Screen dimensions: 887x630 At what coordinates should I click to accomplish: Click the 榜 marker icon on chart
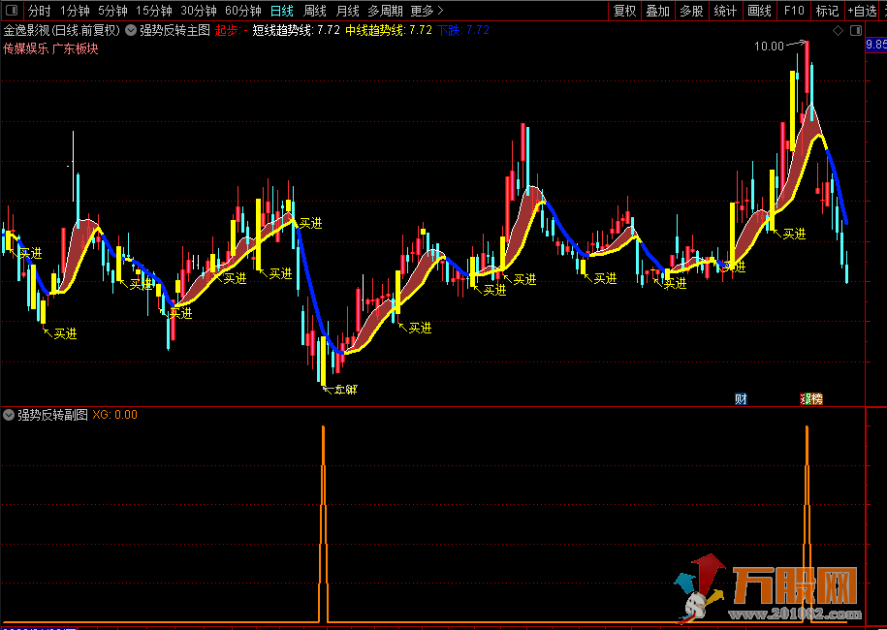[x=815, y=398]
